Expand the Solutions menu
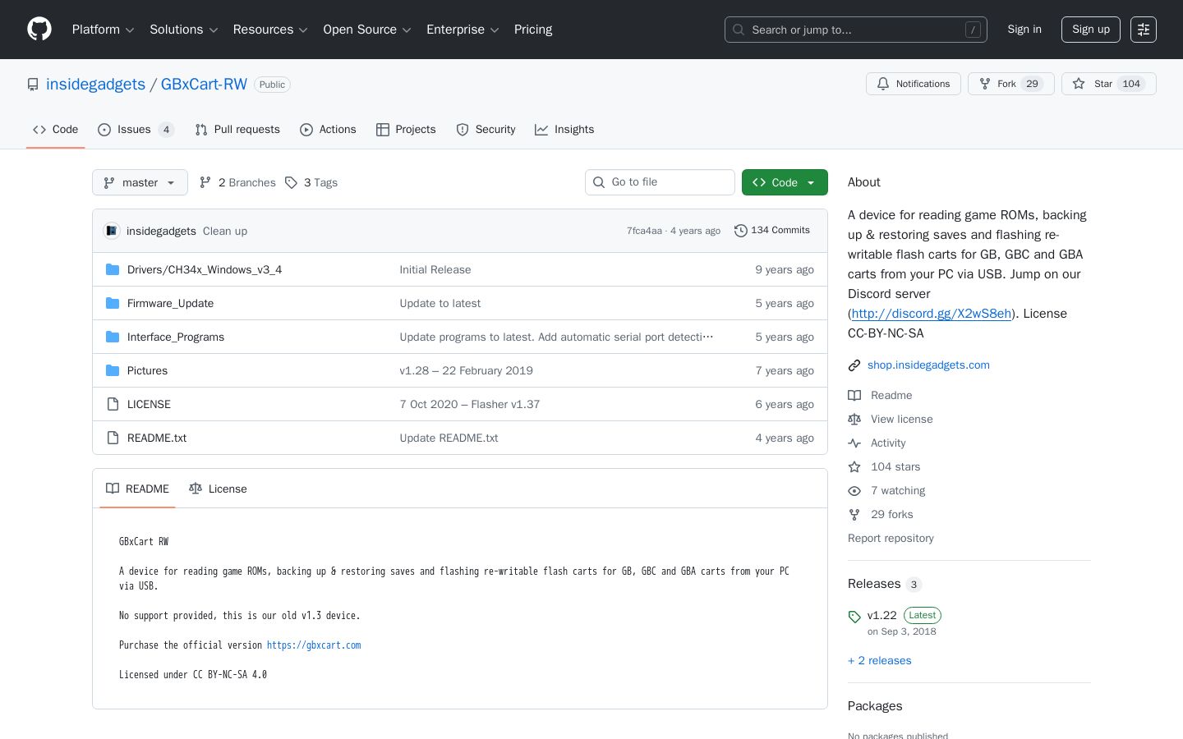1183x739 pixels. pos(184,30)
